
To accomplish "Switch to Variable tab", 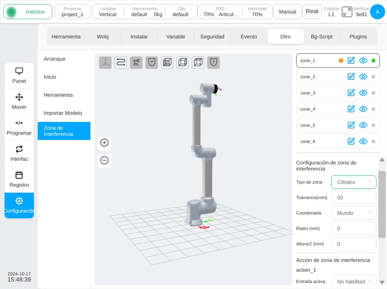I will 176,37.
